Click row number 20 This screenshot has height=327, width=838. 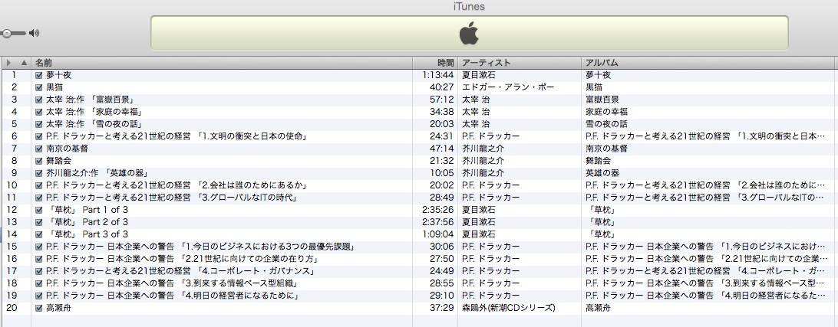coord(12,309)
